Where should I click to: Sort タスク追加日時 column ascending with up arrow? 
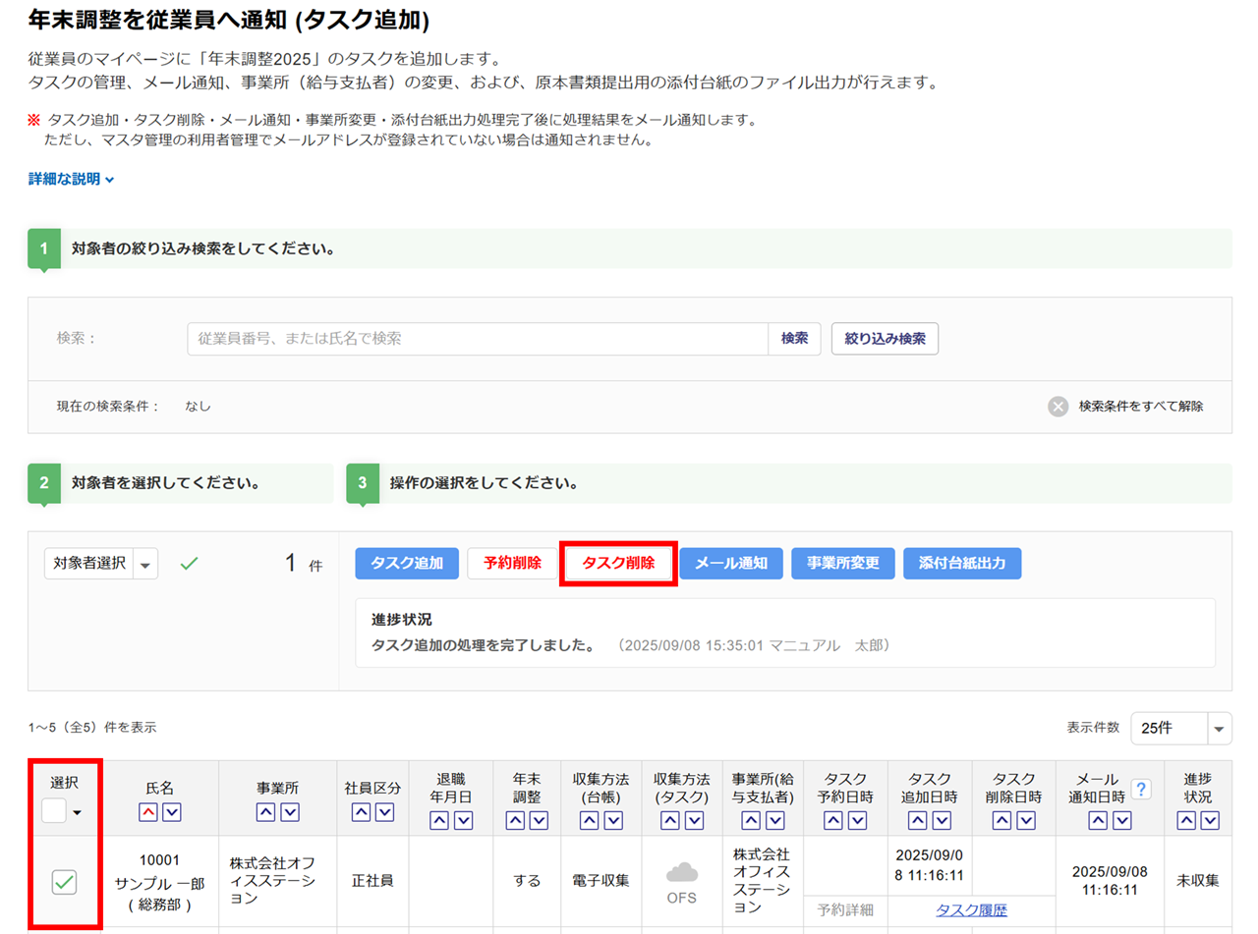tap(917, 819)
